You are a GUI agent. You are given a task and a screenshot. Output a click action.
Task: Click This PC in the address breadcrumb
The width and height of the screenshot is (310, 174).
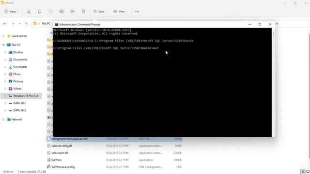(x=46, y=24)
